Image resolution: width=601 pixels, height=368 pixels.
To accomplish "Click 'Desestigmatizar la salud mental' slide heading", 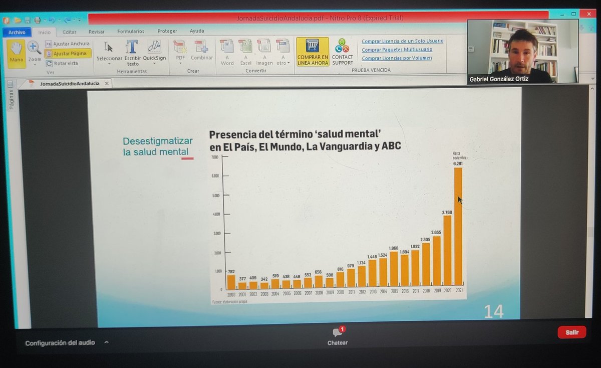I will click(x=158, y=146).
